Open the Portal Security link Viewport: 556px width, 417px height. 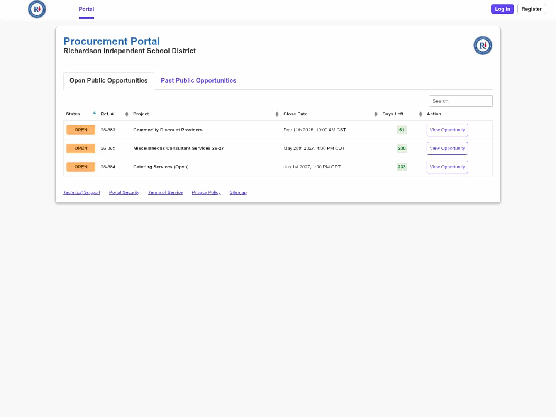[124, 192]
